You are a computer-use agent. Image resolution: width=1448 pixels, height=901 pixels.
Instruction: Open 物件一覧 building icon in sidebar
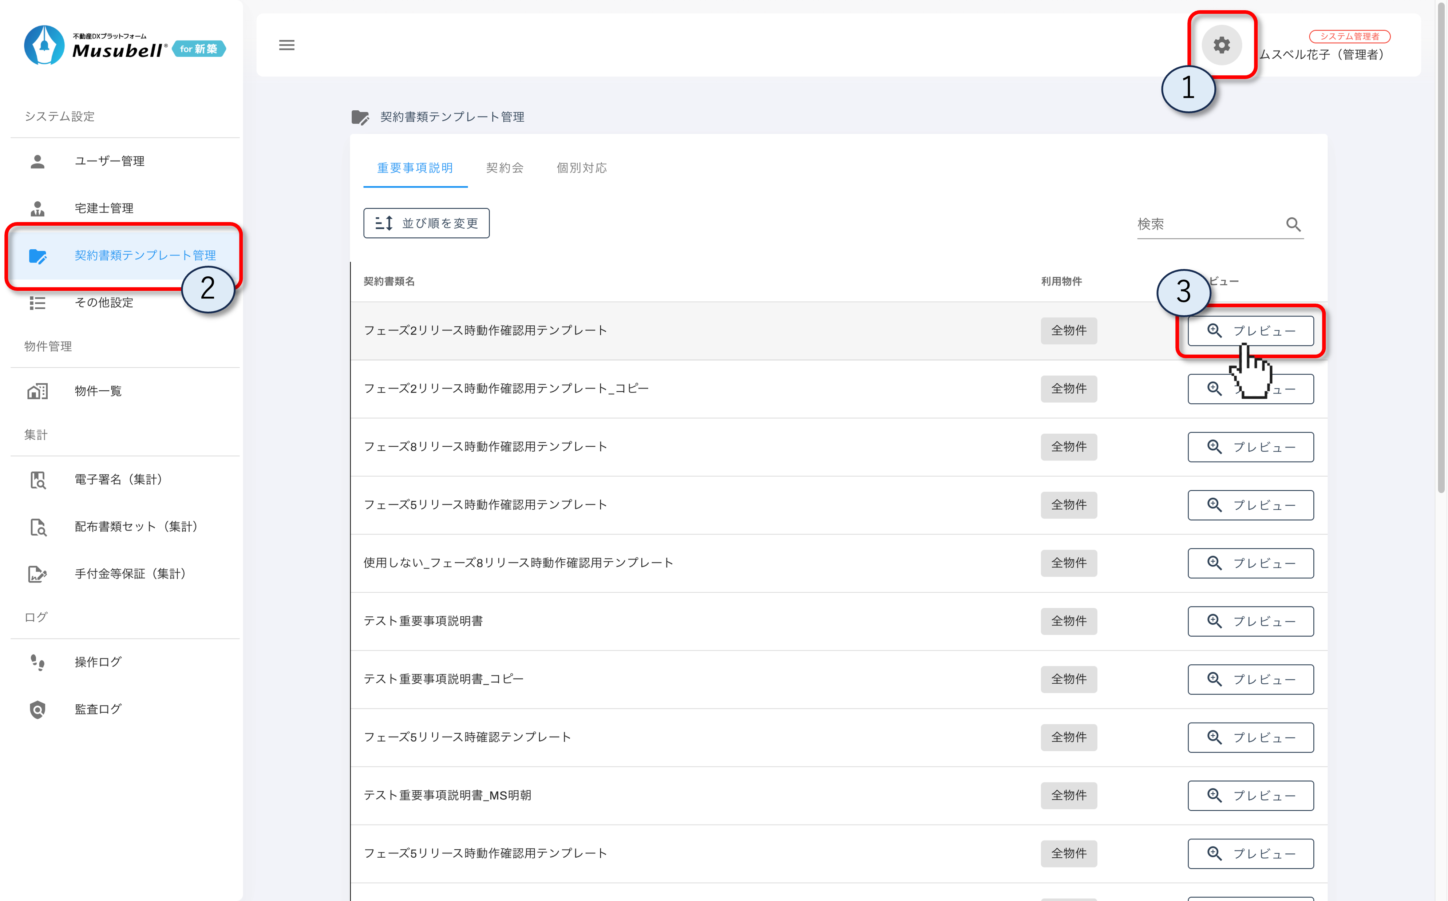coord(37,391)
